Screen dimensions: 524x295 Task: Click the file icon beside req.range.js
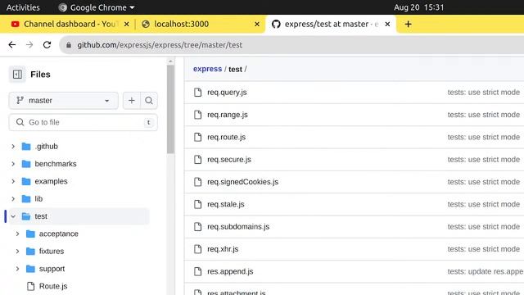coord(198,115)
